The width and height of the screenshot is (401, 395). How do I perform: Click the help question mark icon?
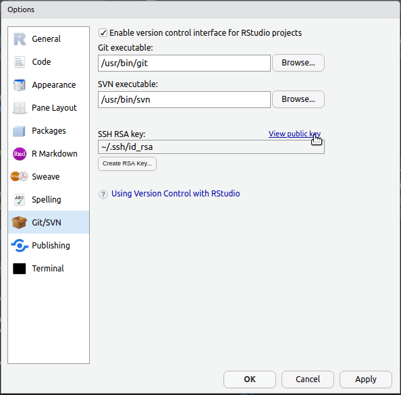coord(103,194)
